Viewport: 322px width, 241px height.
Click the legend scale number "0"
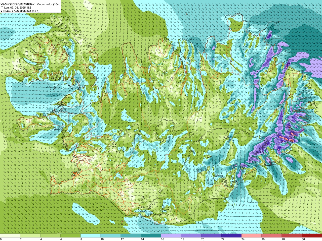click(x=1, y=239)
